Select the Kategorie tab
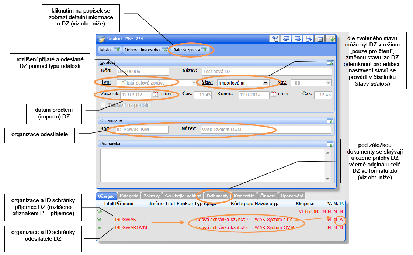413x255 pixels. click(x=129, y=196)
